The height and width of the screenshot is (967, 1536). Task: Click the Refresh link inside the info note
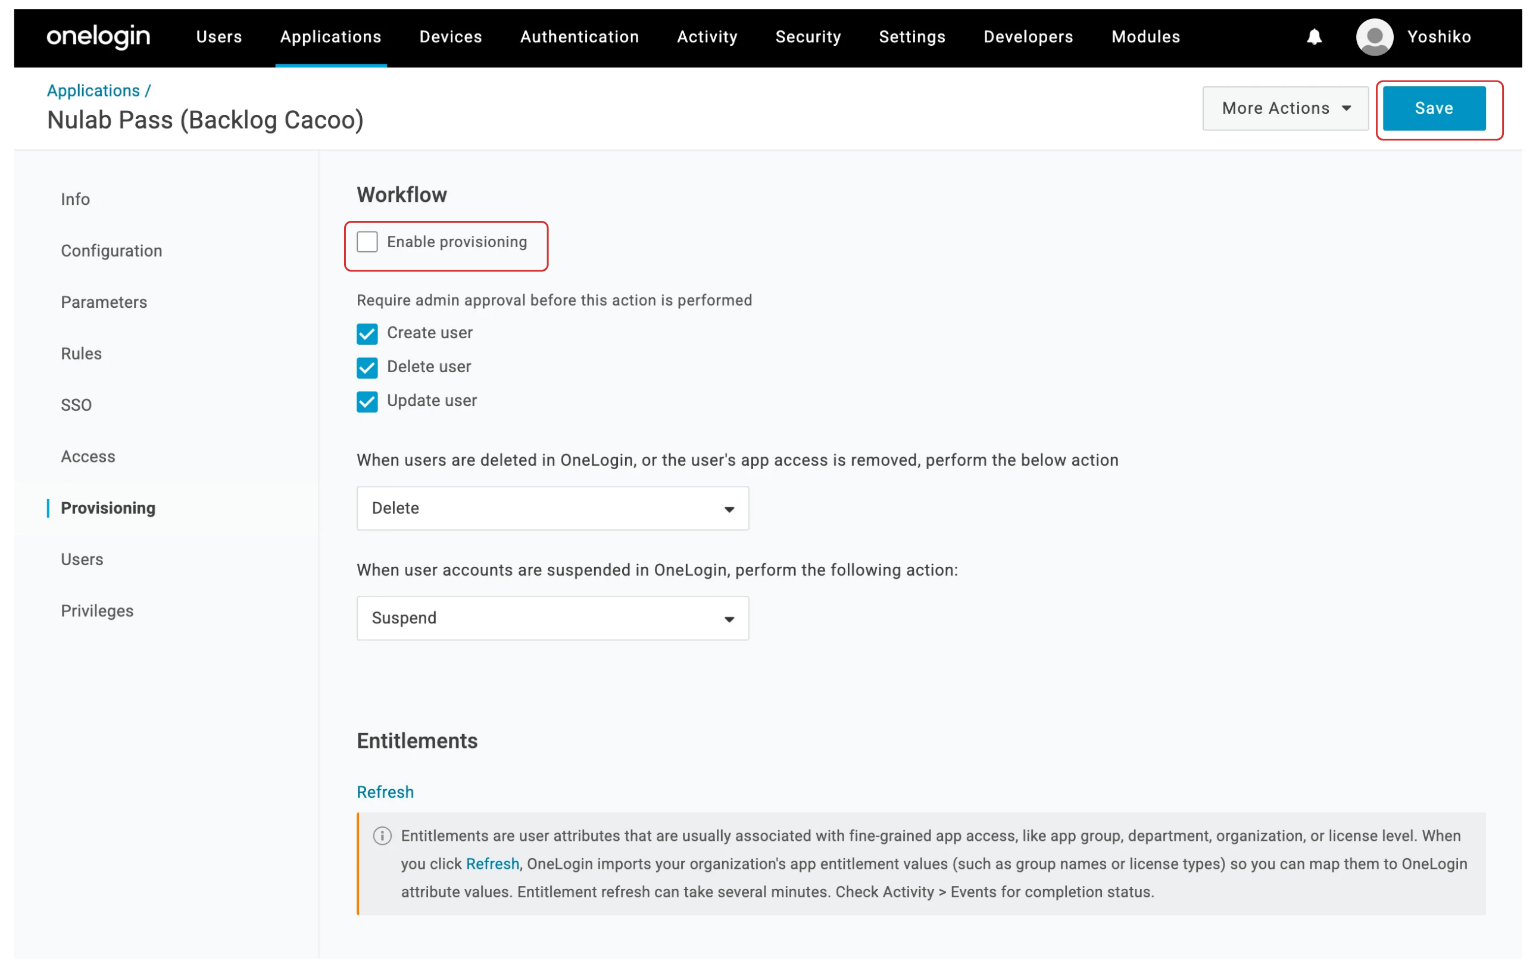pos(492,863)
